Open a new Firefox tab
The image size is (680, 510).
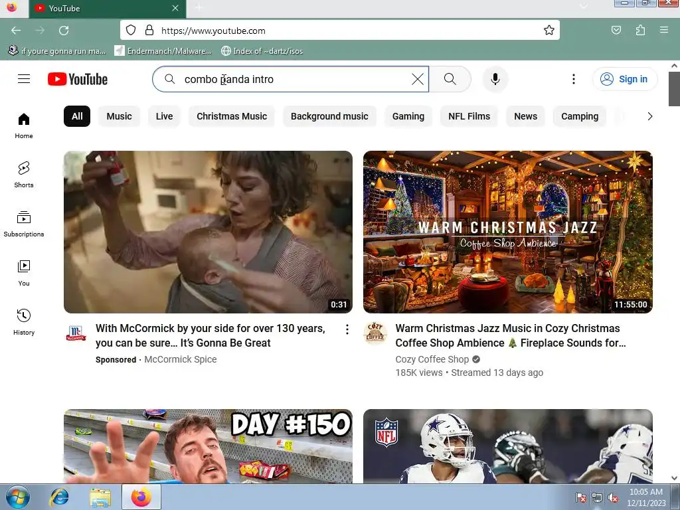(199, 8)
